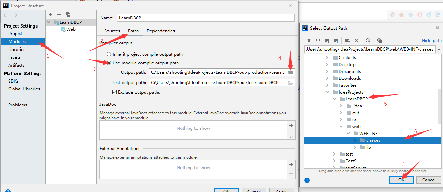
Task: Click the New Folder toolbar icon
Action: pyautogui.click(x=347, y=40)
